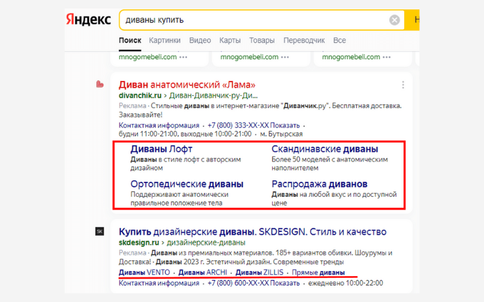The width and height of the screenshot is (484, 302).
Task: Open divanchik.ru's Контактная информация
Action: pyautogui.click(x=159, y=126)
